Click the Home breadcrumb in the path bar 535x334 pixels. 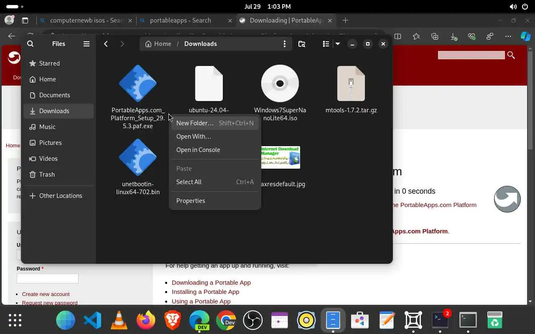[x=158, y=44]
